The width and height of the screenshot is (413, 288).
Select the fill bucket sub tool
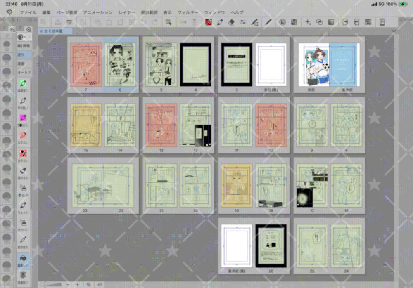tap(23, 258)
